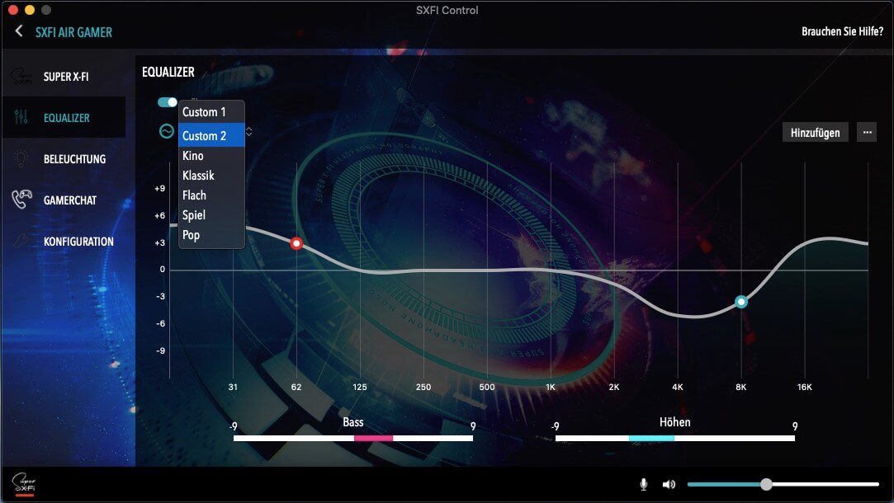Switch to the GAMERCHAT sidebar tab

point(72,200)
